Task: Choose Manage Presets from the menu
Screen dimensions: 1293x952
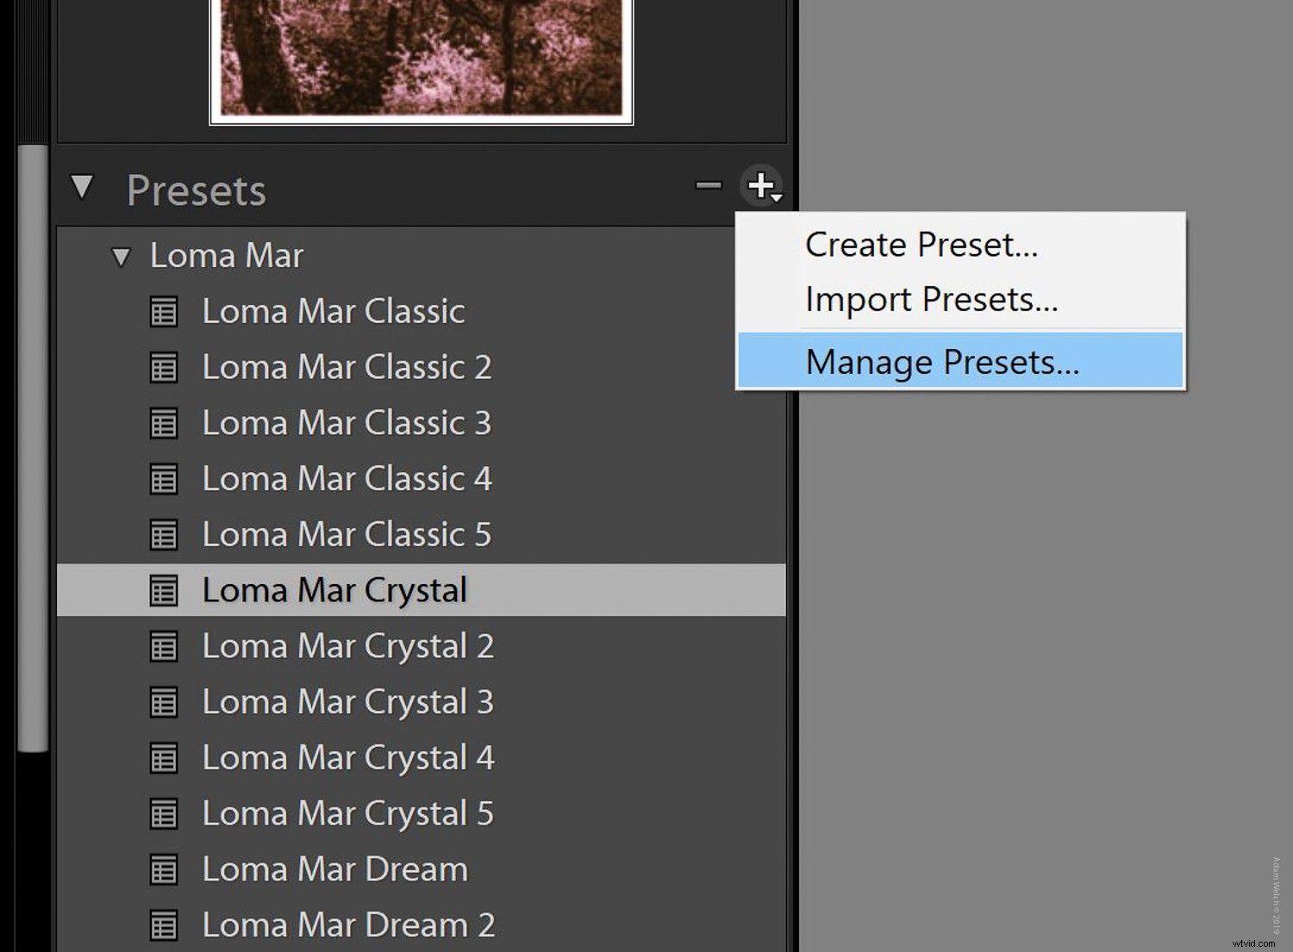Action: tap(941, 361)
